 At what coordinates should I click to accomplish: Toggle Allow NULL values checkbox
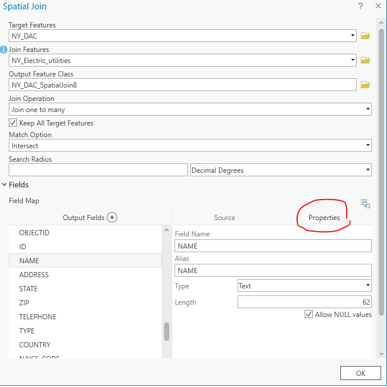pyautogui.click(x=309, y=315)
